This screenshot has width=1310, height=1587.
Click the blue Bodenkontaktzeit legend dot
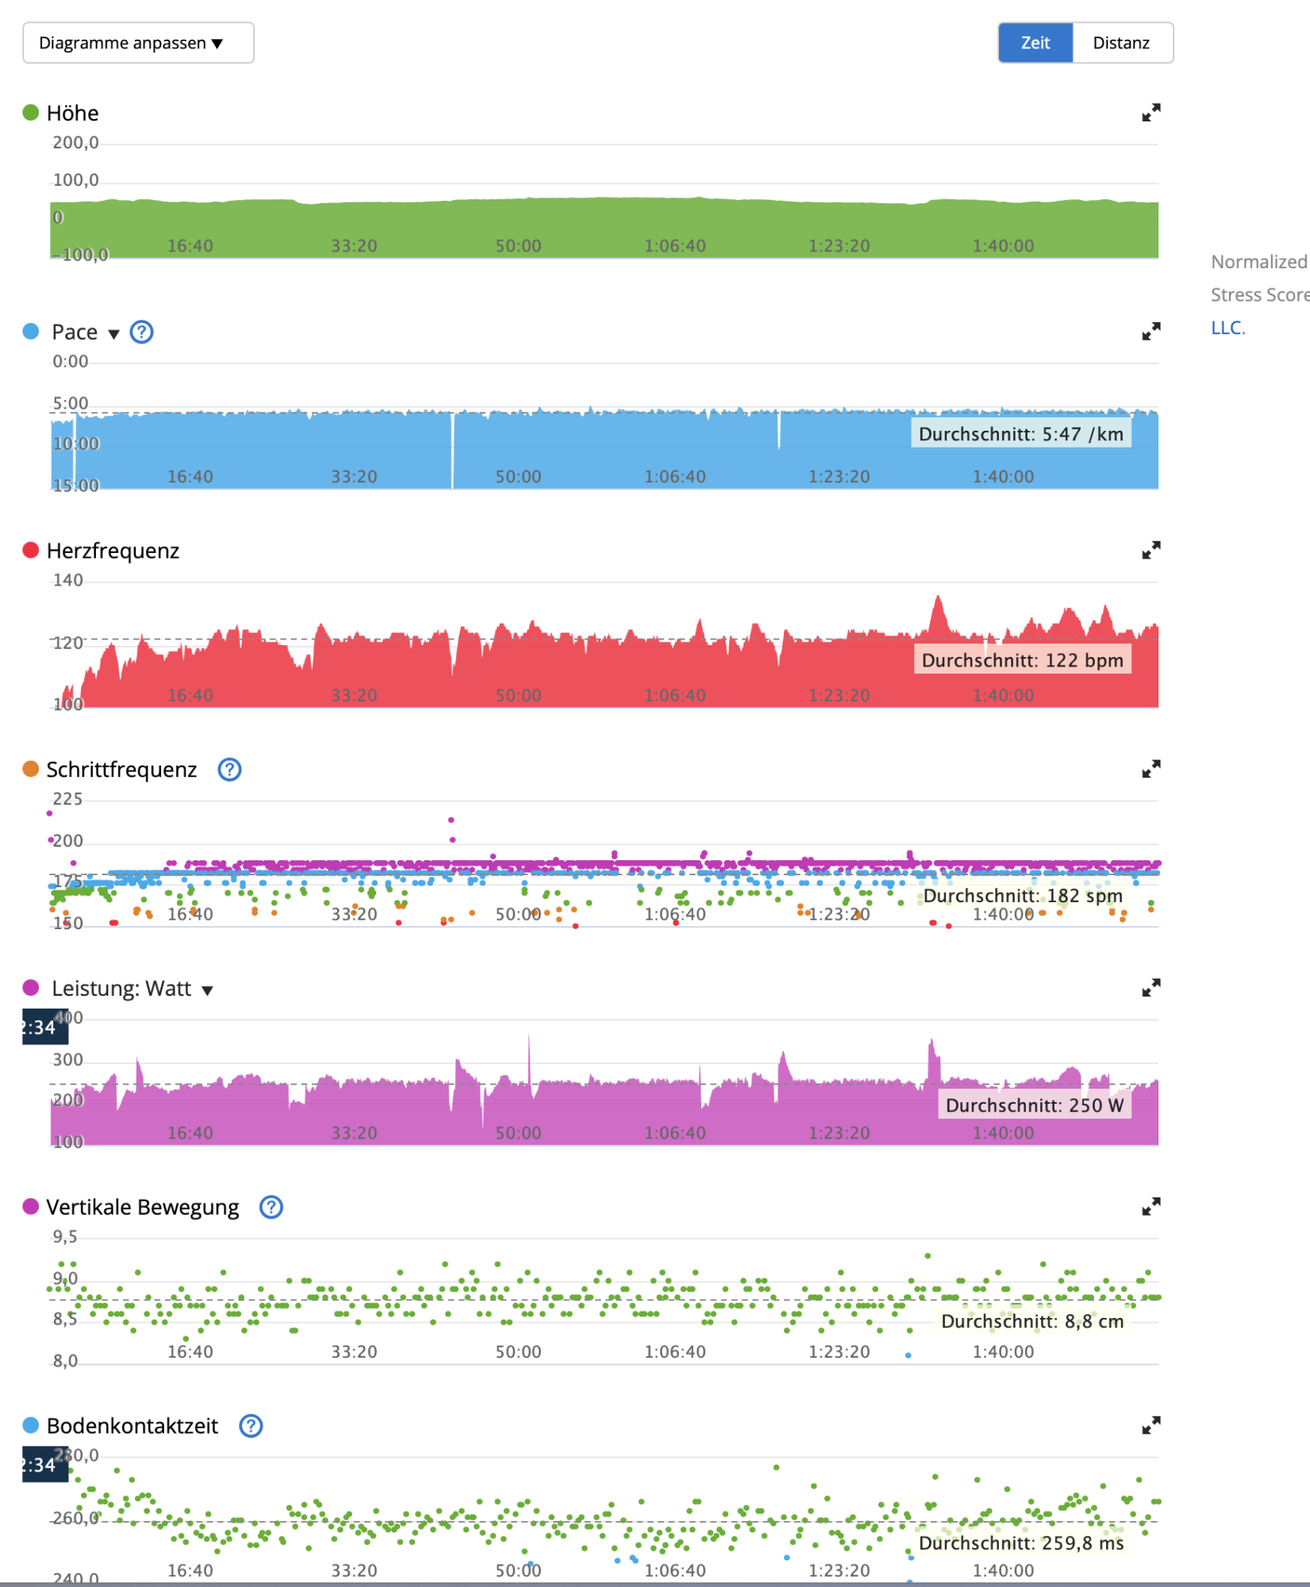pos(31,1425)
